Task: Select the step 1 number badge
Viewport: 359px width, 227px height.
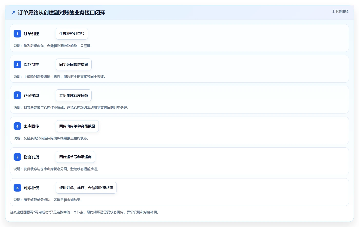Action: click(17, 34)
